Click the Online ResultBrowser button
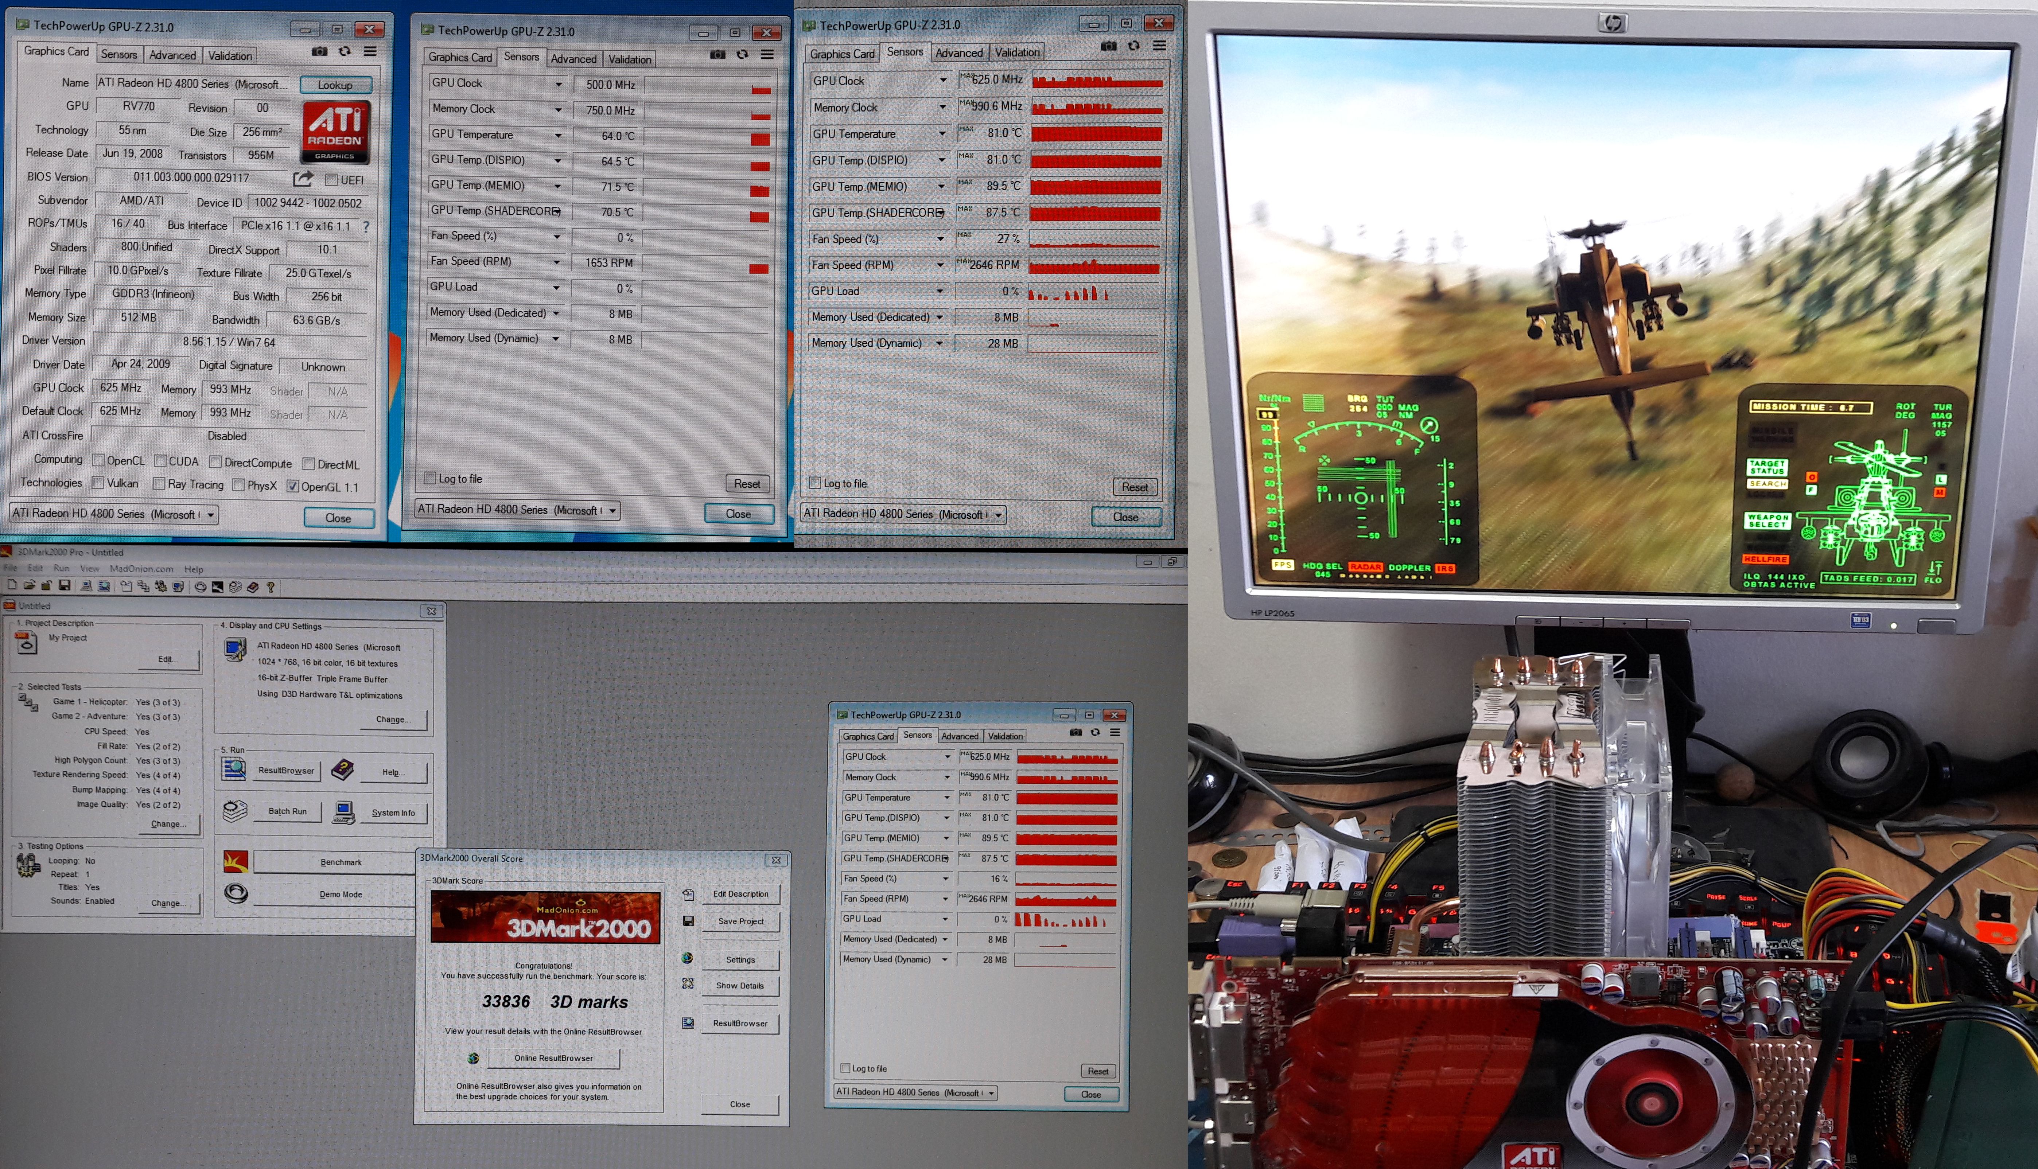The width and height of the screenshot is (2038, 1169). (x=554, y=1058)
